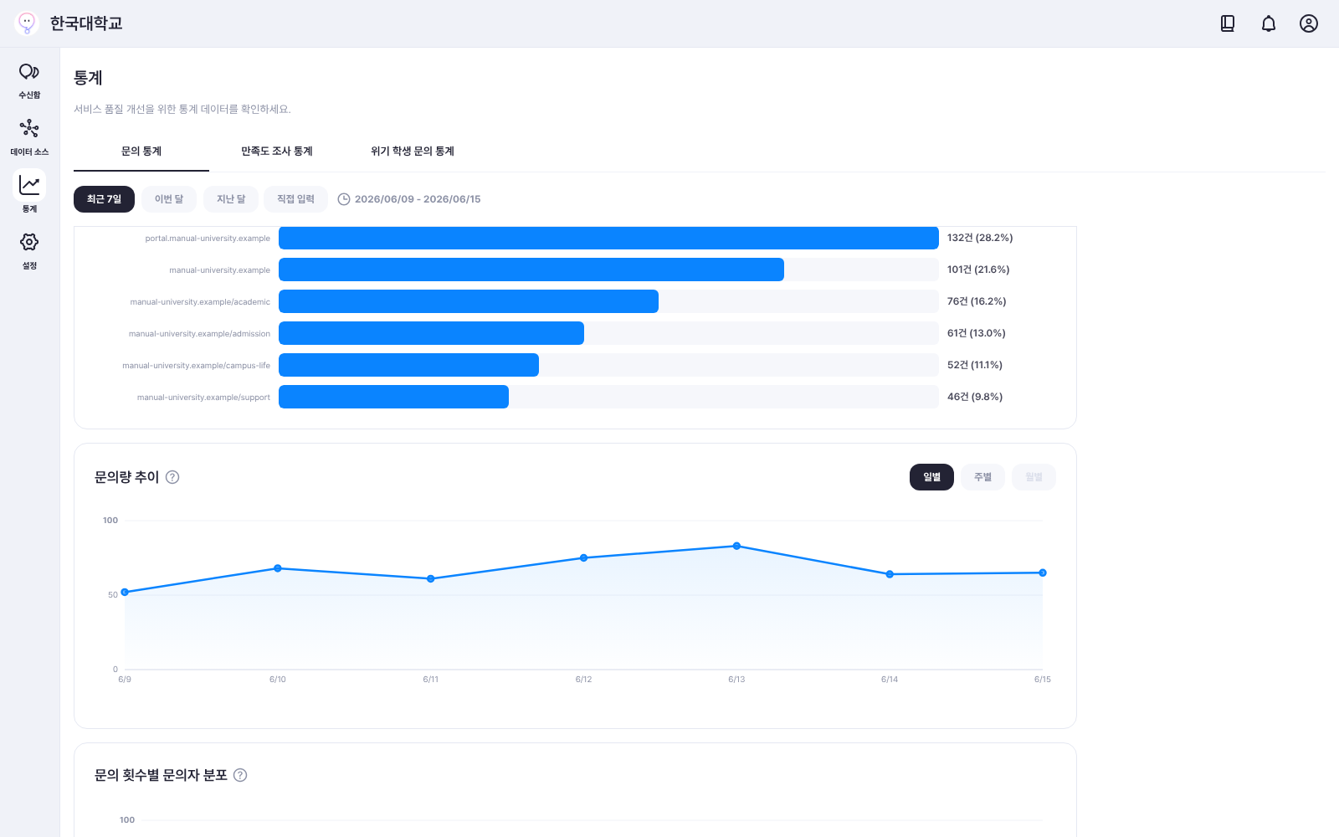The image size is (1339, 837).
Task: Switch to the 만족도 조사 통계 tab
Action: 277,151
